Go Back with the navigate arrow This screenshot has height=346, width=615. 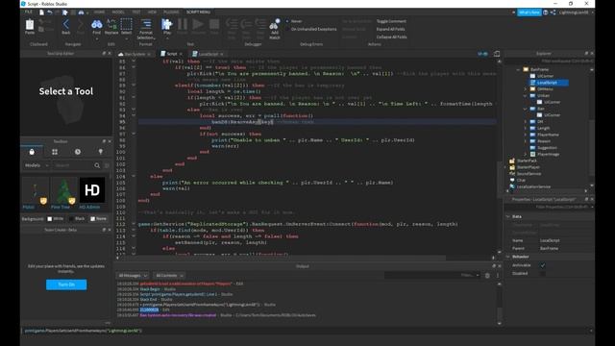[66, 25]
